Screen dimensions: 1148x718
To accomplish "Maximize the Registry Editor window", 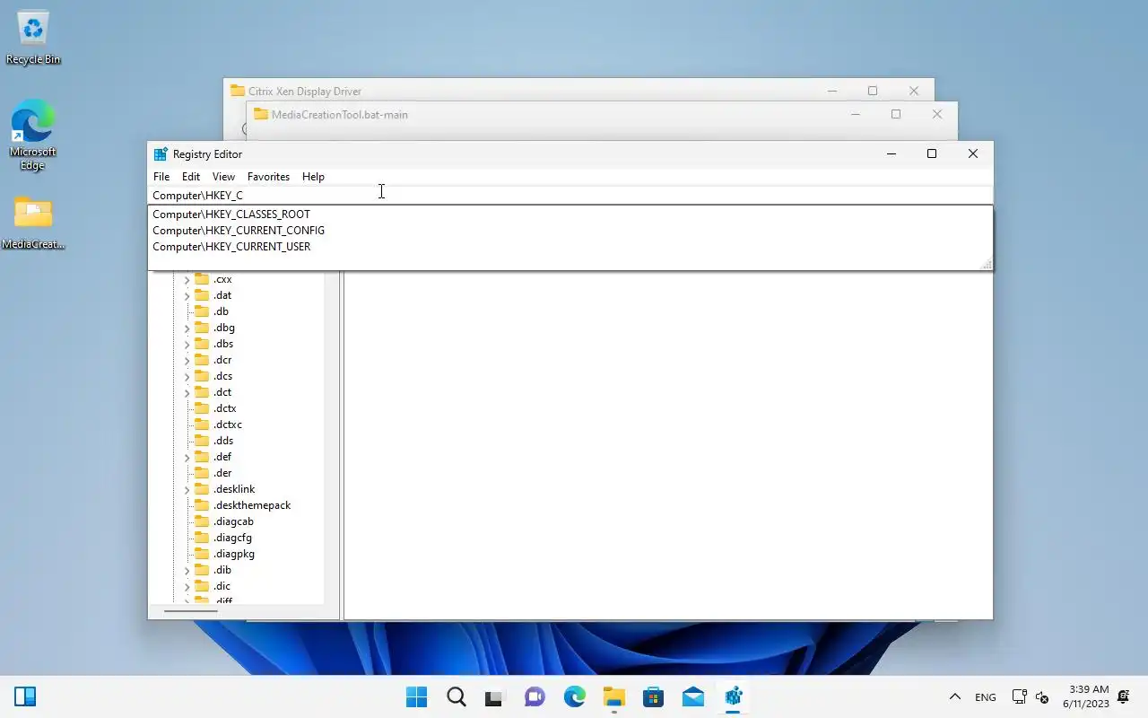I will coord(932,154).
